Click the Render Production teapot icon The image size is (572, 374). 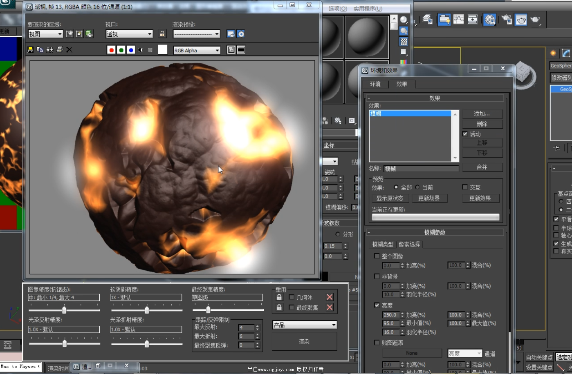[535, 19]
